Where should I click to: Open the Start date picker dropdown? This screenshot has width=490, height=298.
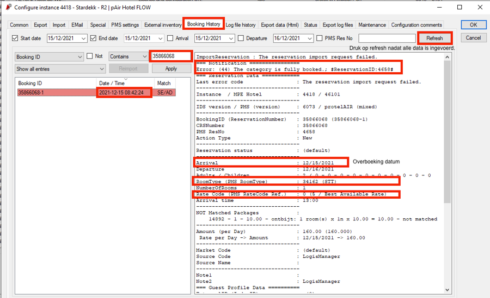(83, 39)
